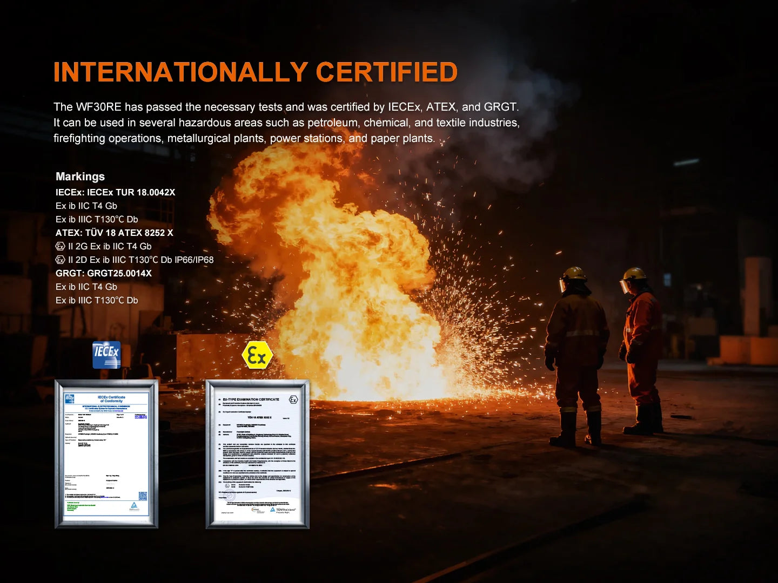Click the yellow hexagonal Ex logo

(257, 355)
